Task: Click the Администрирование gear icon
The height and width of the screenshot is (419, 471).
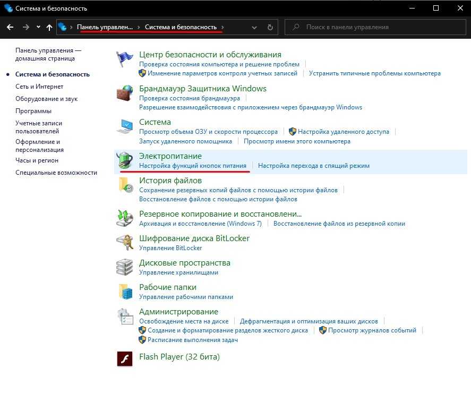Action: (x=125, y=317)
